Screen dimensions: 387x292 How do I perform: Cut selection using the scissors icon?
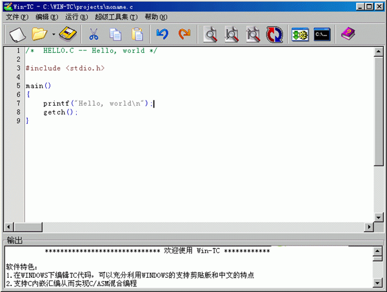click(x=94, y=34)
